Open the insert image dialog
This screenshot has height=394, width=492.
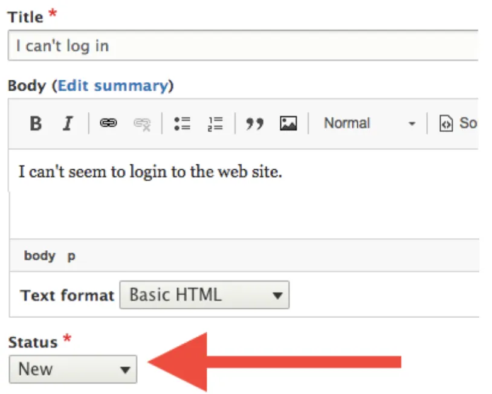288,123
